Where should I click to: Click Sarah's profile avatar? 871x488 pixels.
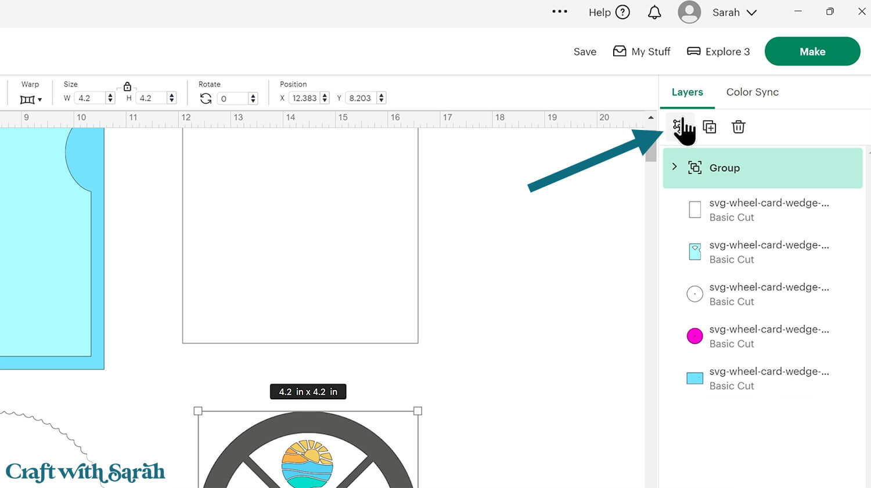click(689, 12)
